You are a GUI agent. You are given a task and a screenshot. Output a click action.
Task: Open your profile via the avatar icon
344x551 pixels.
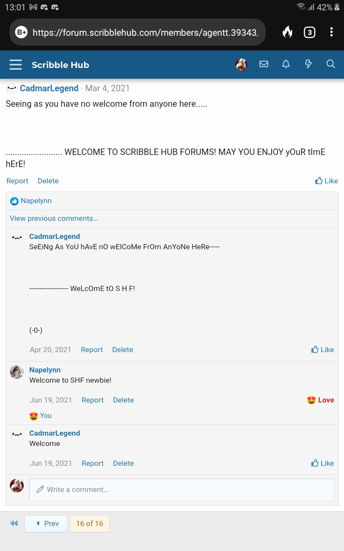pos(241,64)
